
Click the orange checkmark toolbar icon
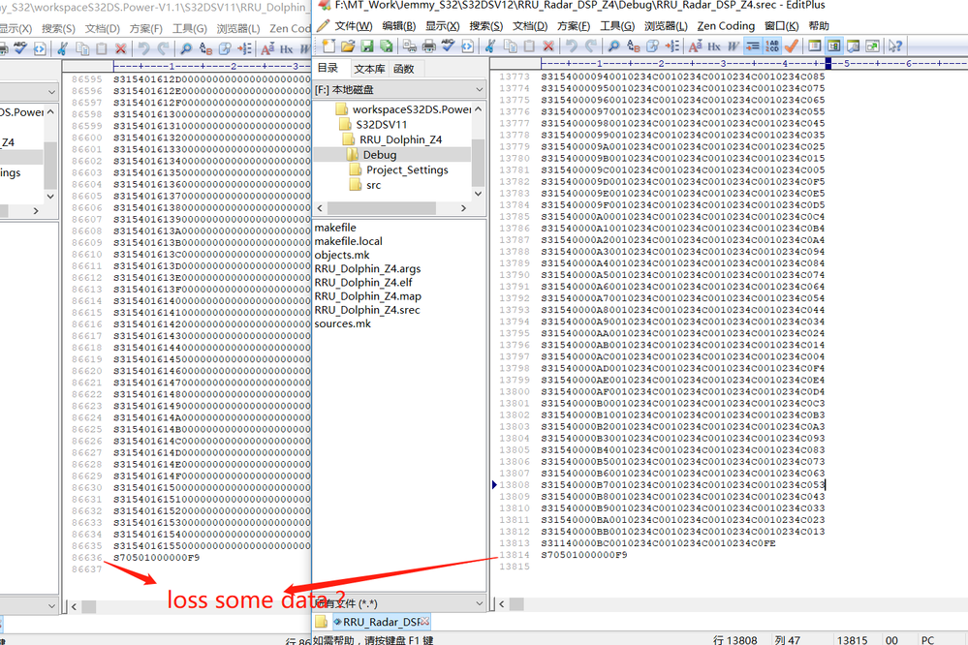point(792,46)
